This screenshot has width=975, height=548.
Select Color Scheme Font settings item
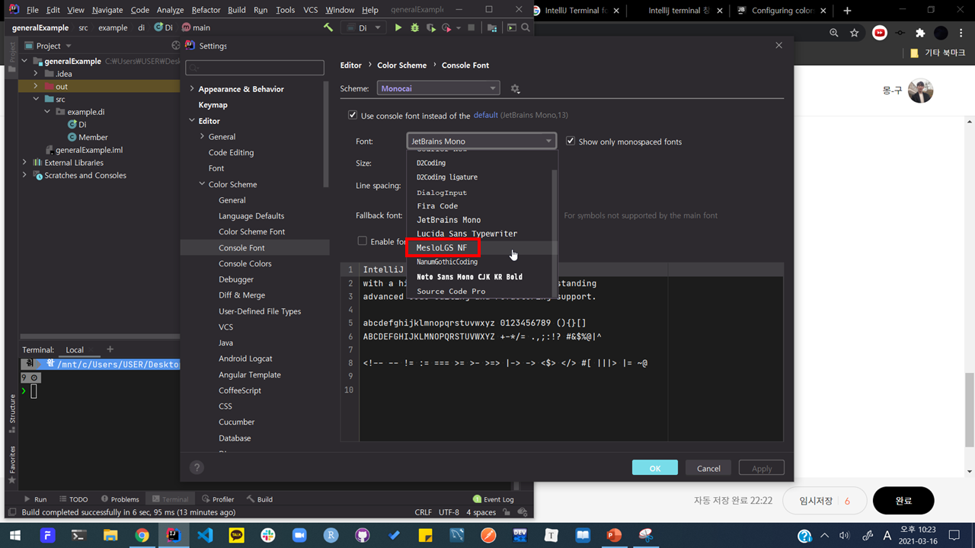click(x=251, y=231)
